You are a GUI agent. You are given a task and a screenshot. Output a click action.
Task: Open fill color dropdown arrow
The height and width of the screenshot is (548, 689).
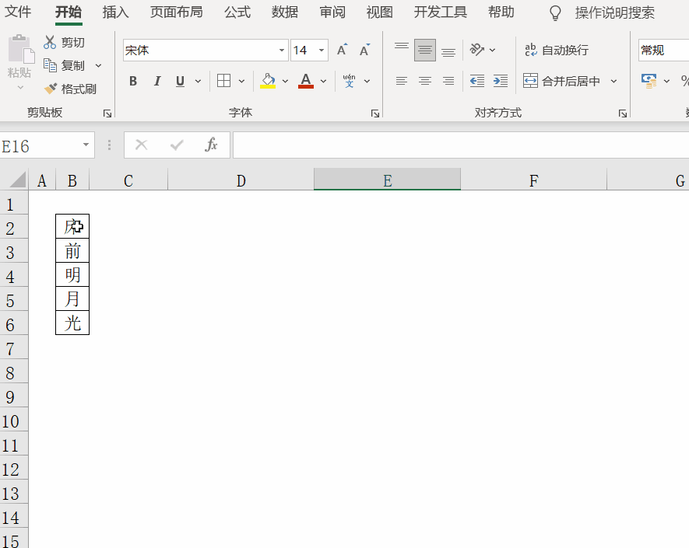coord(285,81)
